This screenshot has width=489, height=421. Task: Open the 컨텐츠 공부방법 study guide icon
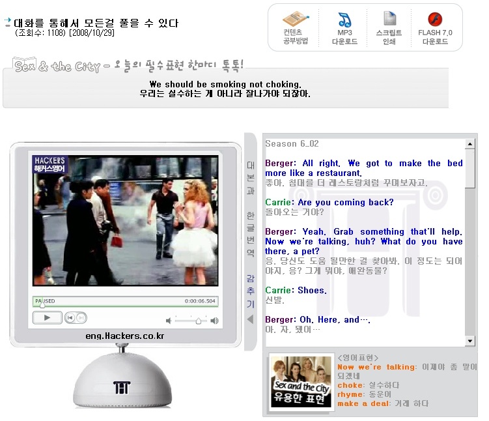click(296, 28)
